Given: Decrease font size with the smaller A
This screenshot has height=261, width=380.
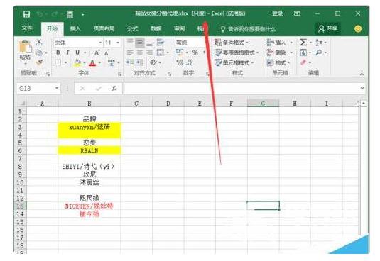Looking at the screenshot, I should pyautogui.click(x=107, y=52).
